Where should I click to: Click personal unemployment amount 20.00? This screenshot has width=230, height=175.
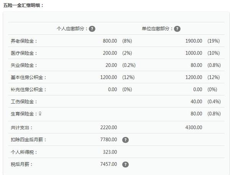[x=111, y=65]
